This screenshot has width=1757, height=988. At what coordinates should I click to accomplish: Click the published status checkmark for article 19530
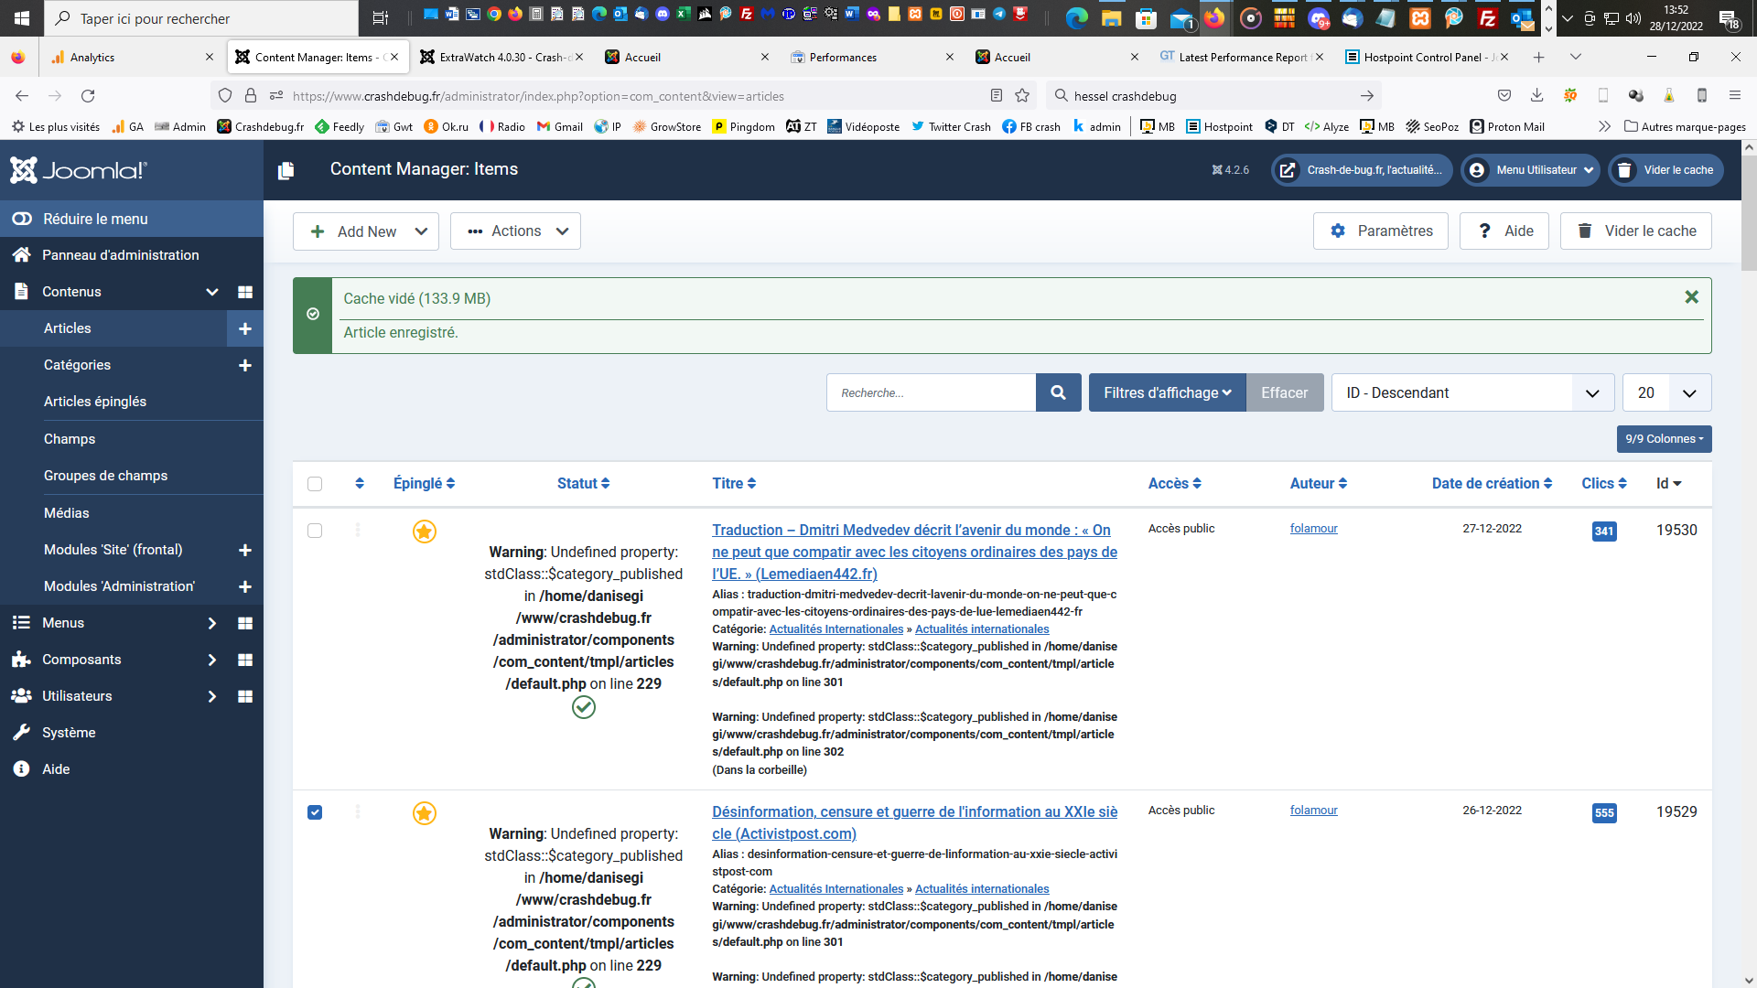pos(583,707)
